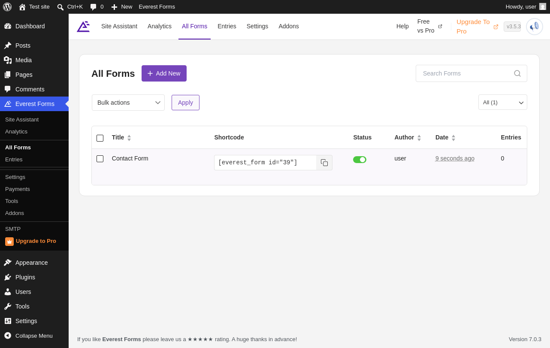550x348 pixels.
Task: Click the external link icon beside Free vs Pro
Action: (x=440, y=27)
